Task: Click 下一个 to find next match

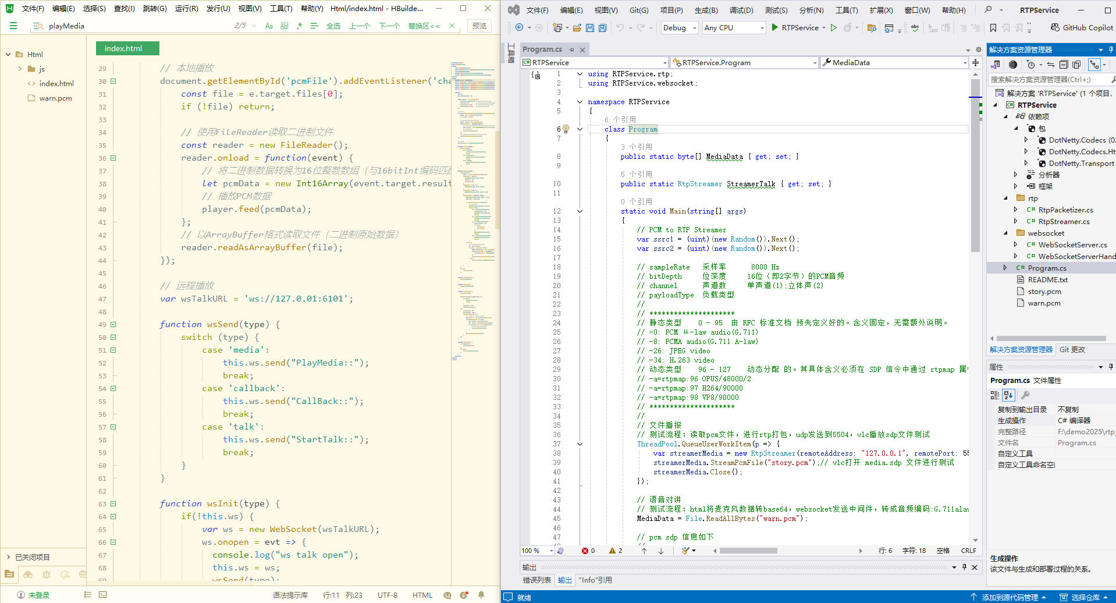Action: point(389,26)
